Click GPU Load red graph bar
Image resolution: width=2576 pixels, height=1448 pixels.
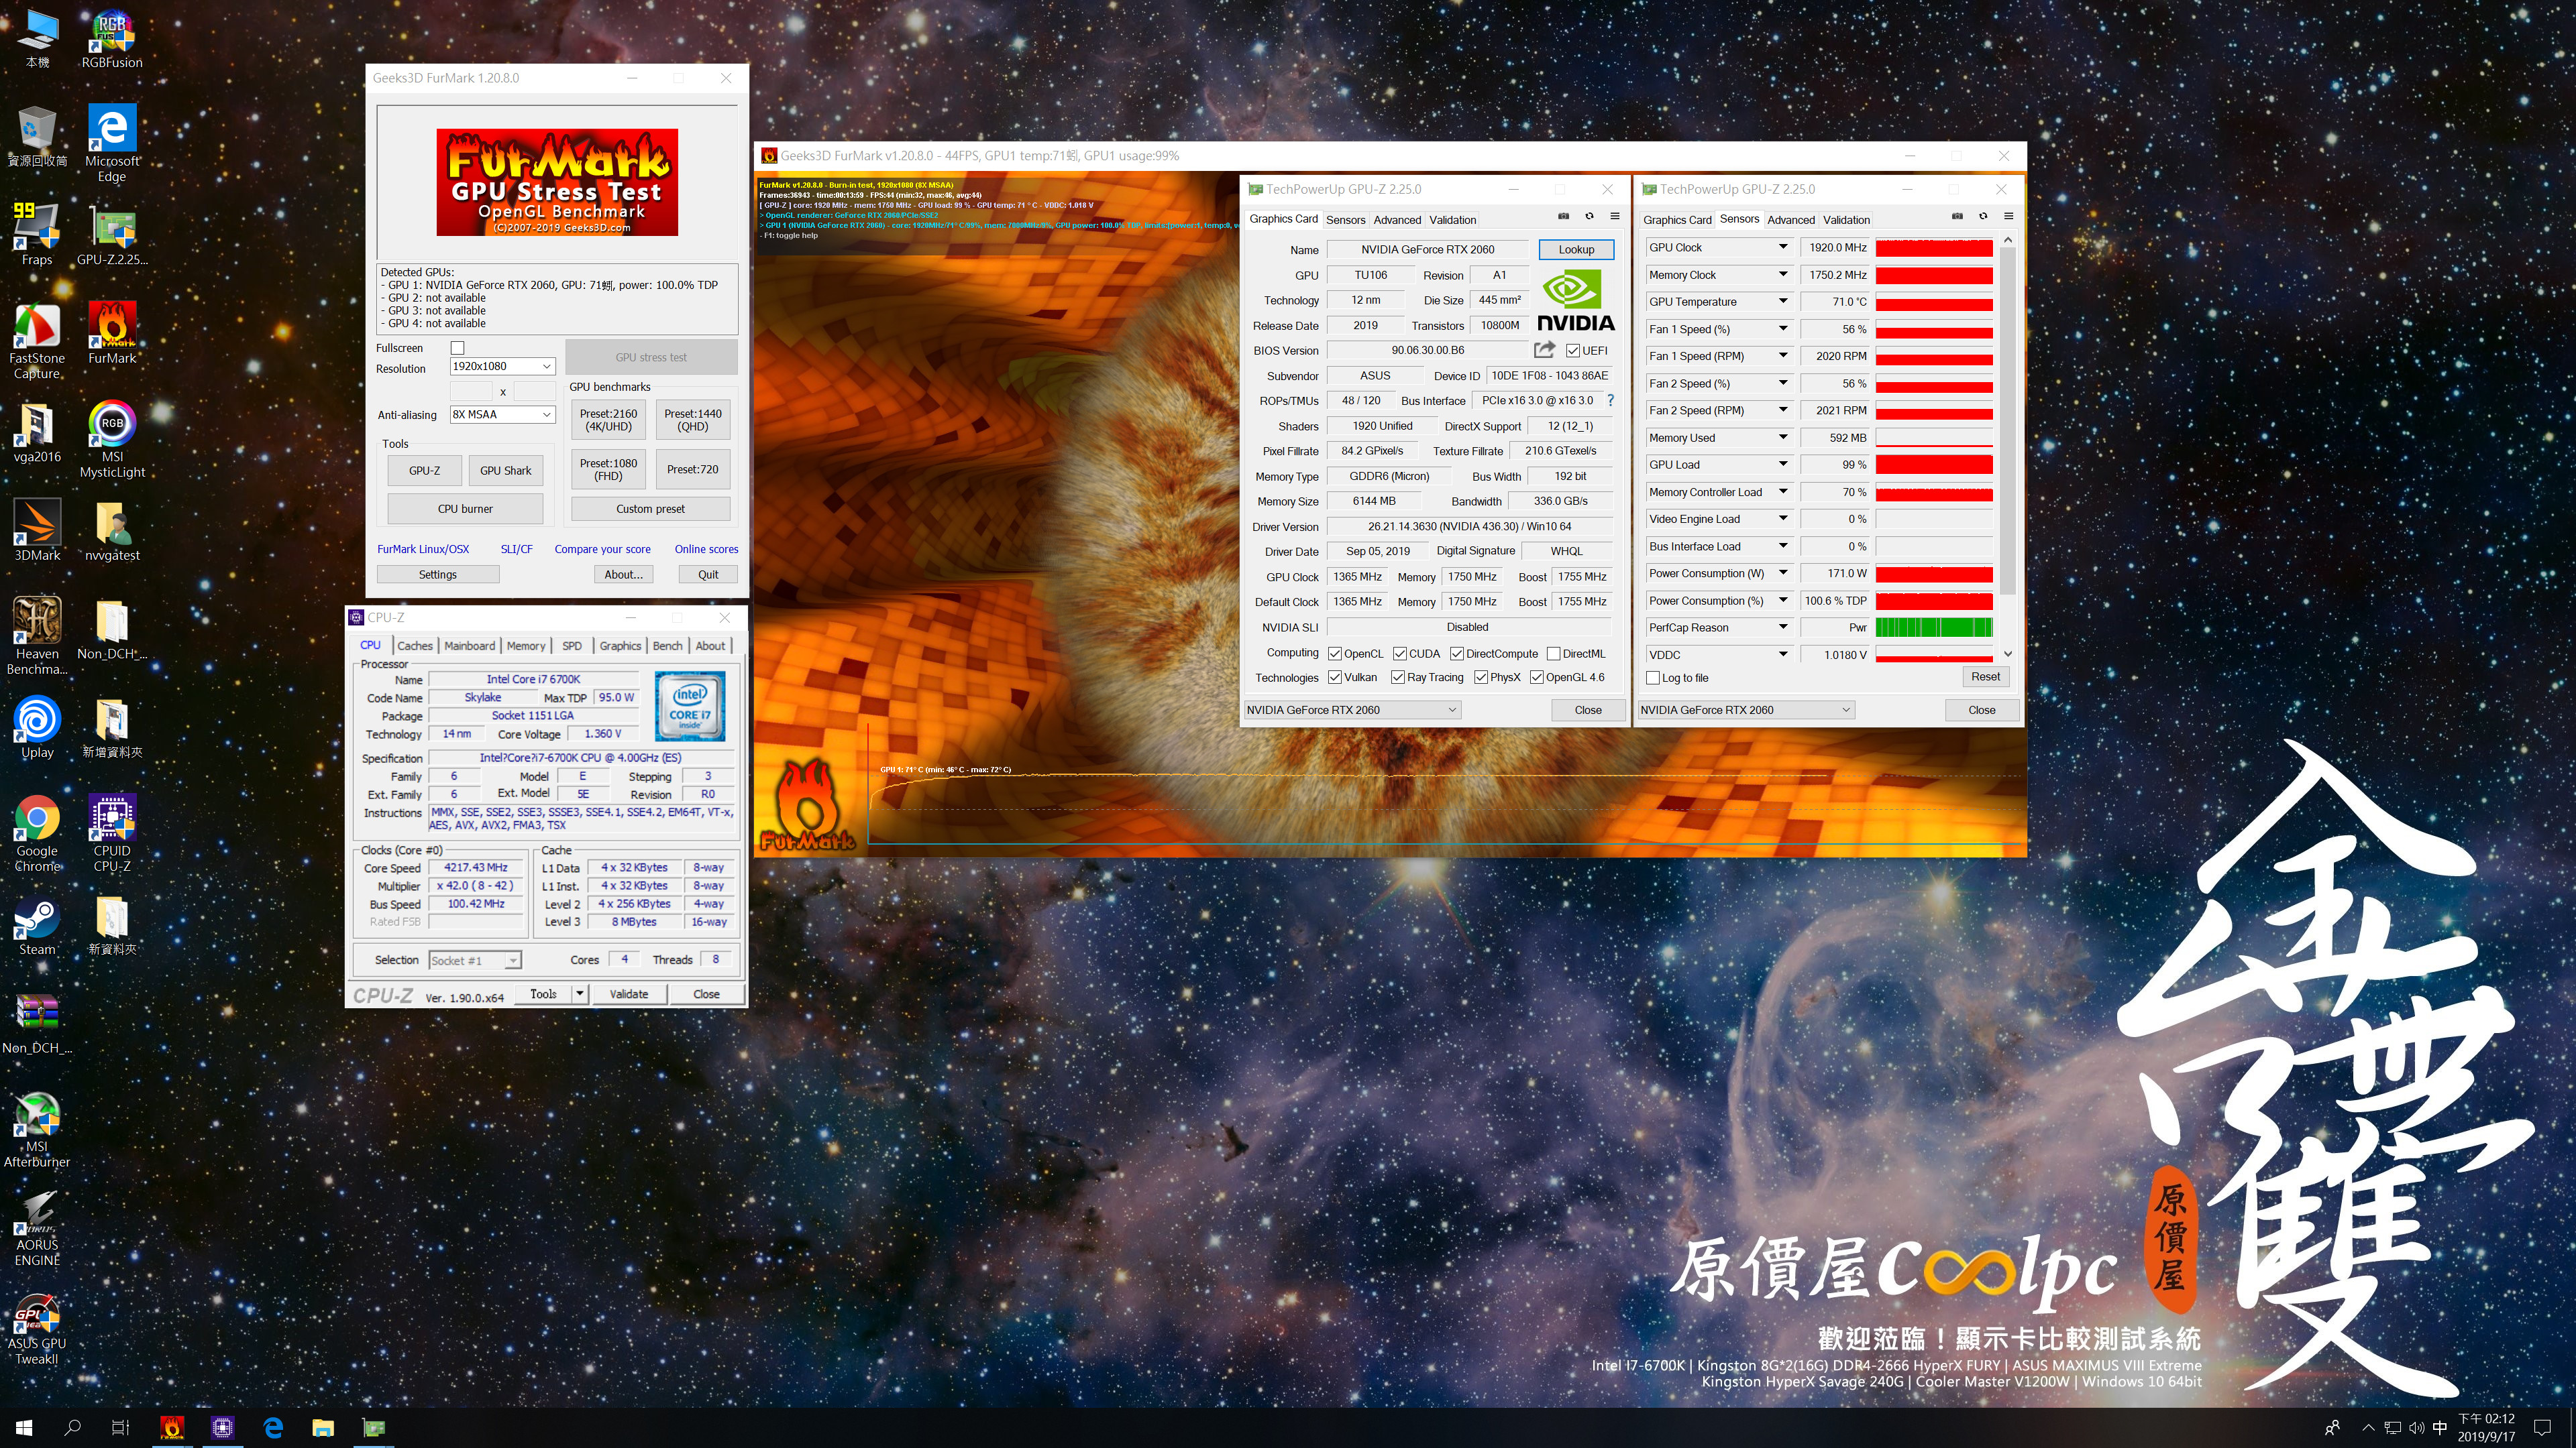[1934, 465]
